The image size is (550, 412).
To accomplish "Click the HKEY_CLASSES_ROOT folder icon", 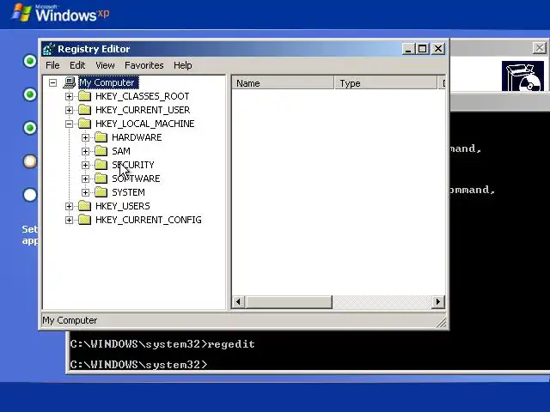I will (84, 96).
